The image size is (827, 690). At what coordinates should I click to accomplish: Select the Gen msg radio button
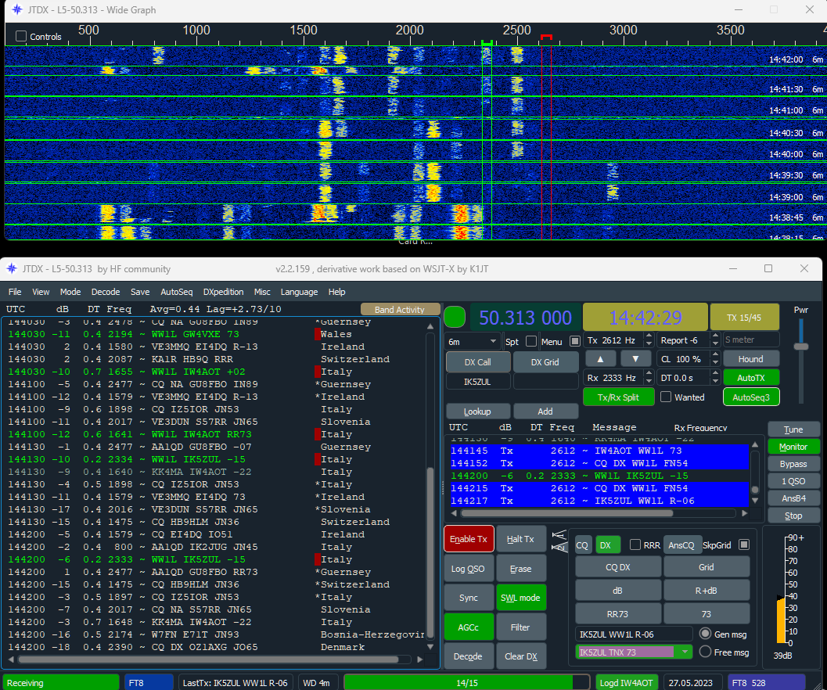click(x=705, y=634)
